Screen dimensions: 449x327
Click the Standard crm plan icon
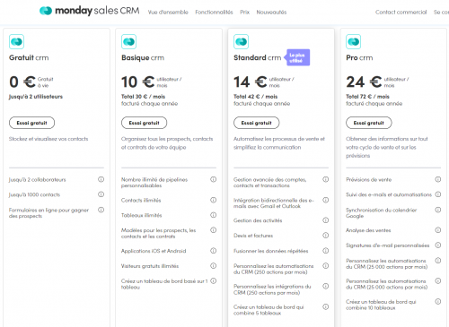[x=242, y=41]
